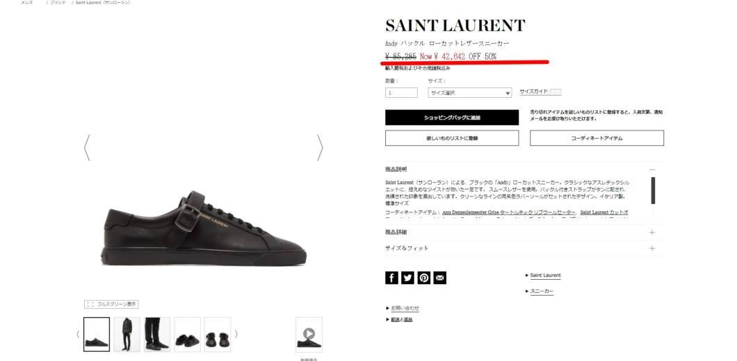737x361 pixels.
Task: Show next product image with right arrow
Action: [320, 148]
